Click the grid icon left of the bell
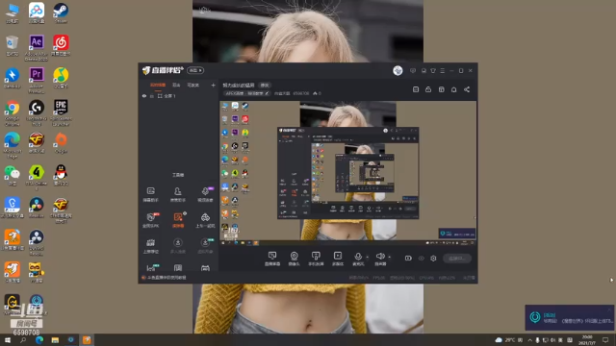 441,89
